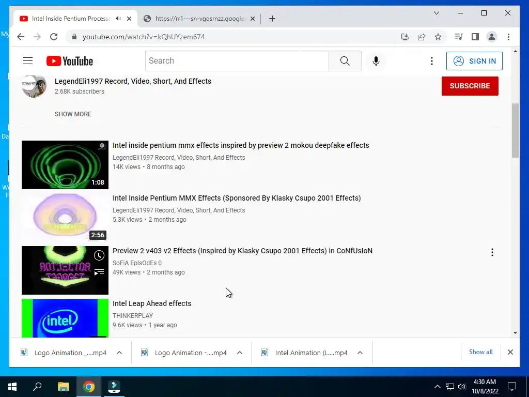
Task: Click the search magnifier button
Action: tap(345, 61)
